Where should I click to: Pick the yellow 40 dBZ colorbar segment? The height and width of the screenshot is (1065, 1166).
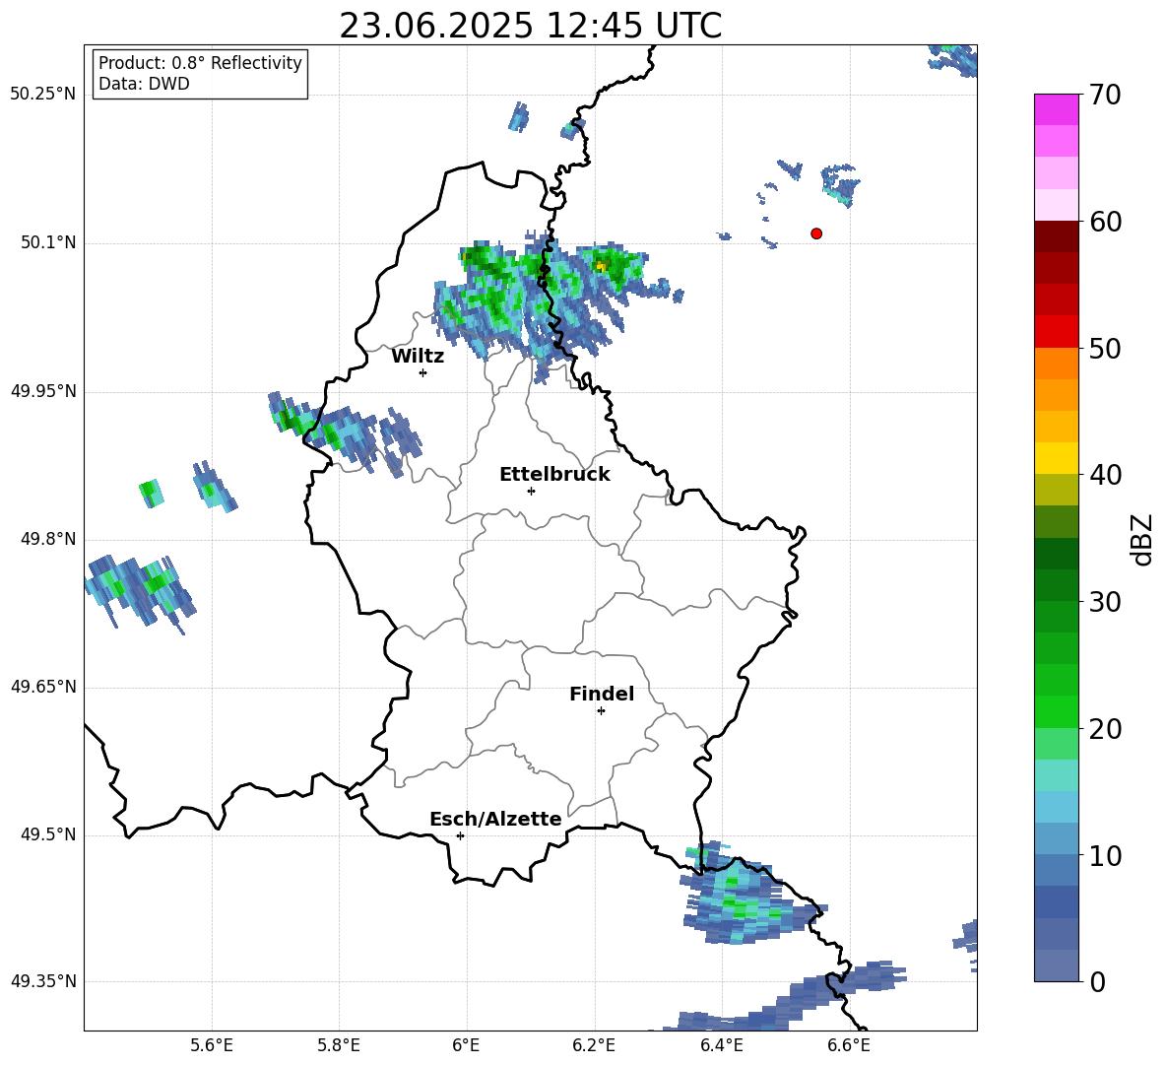point(1056,458)
